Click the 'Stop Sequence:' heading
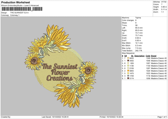The width and height of the screenshot is (168, 119). (128, 53)
